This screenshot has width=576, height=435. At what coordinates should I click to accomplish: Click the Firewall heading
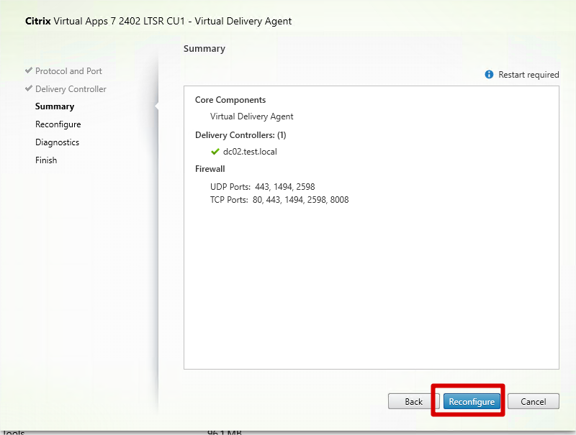pos(210,169)
